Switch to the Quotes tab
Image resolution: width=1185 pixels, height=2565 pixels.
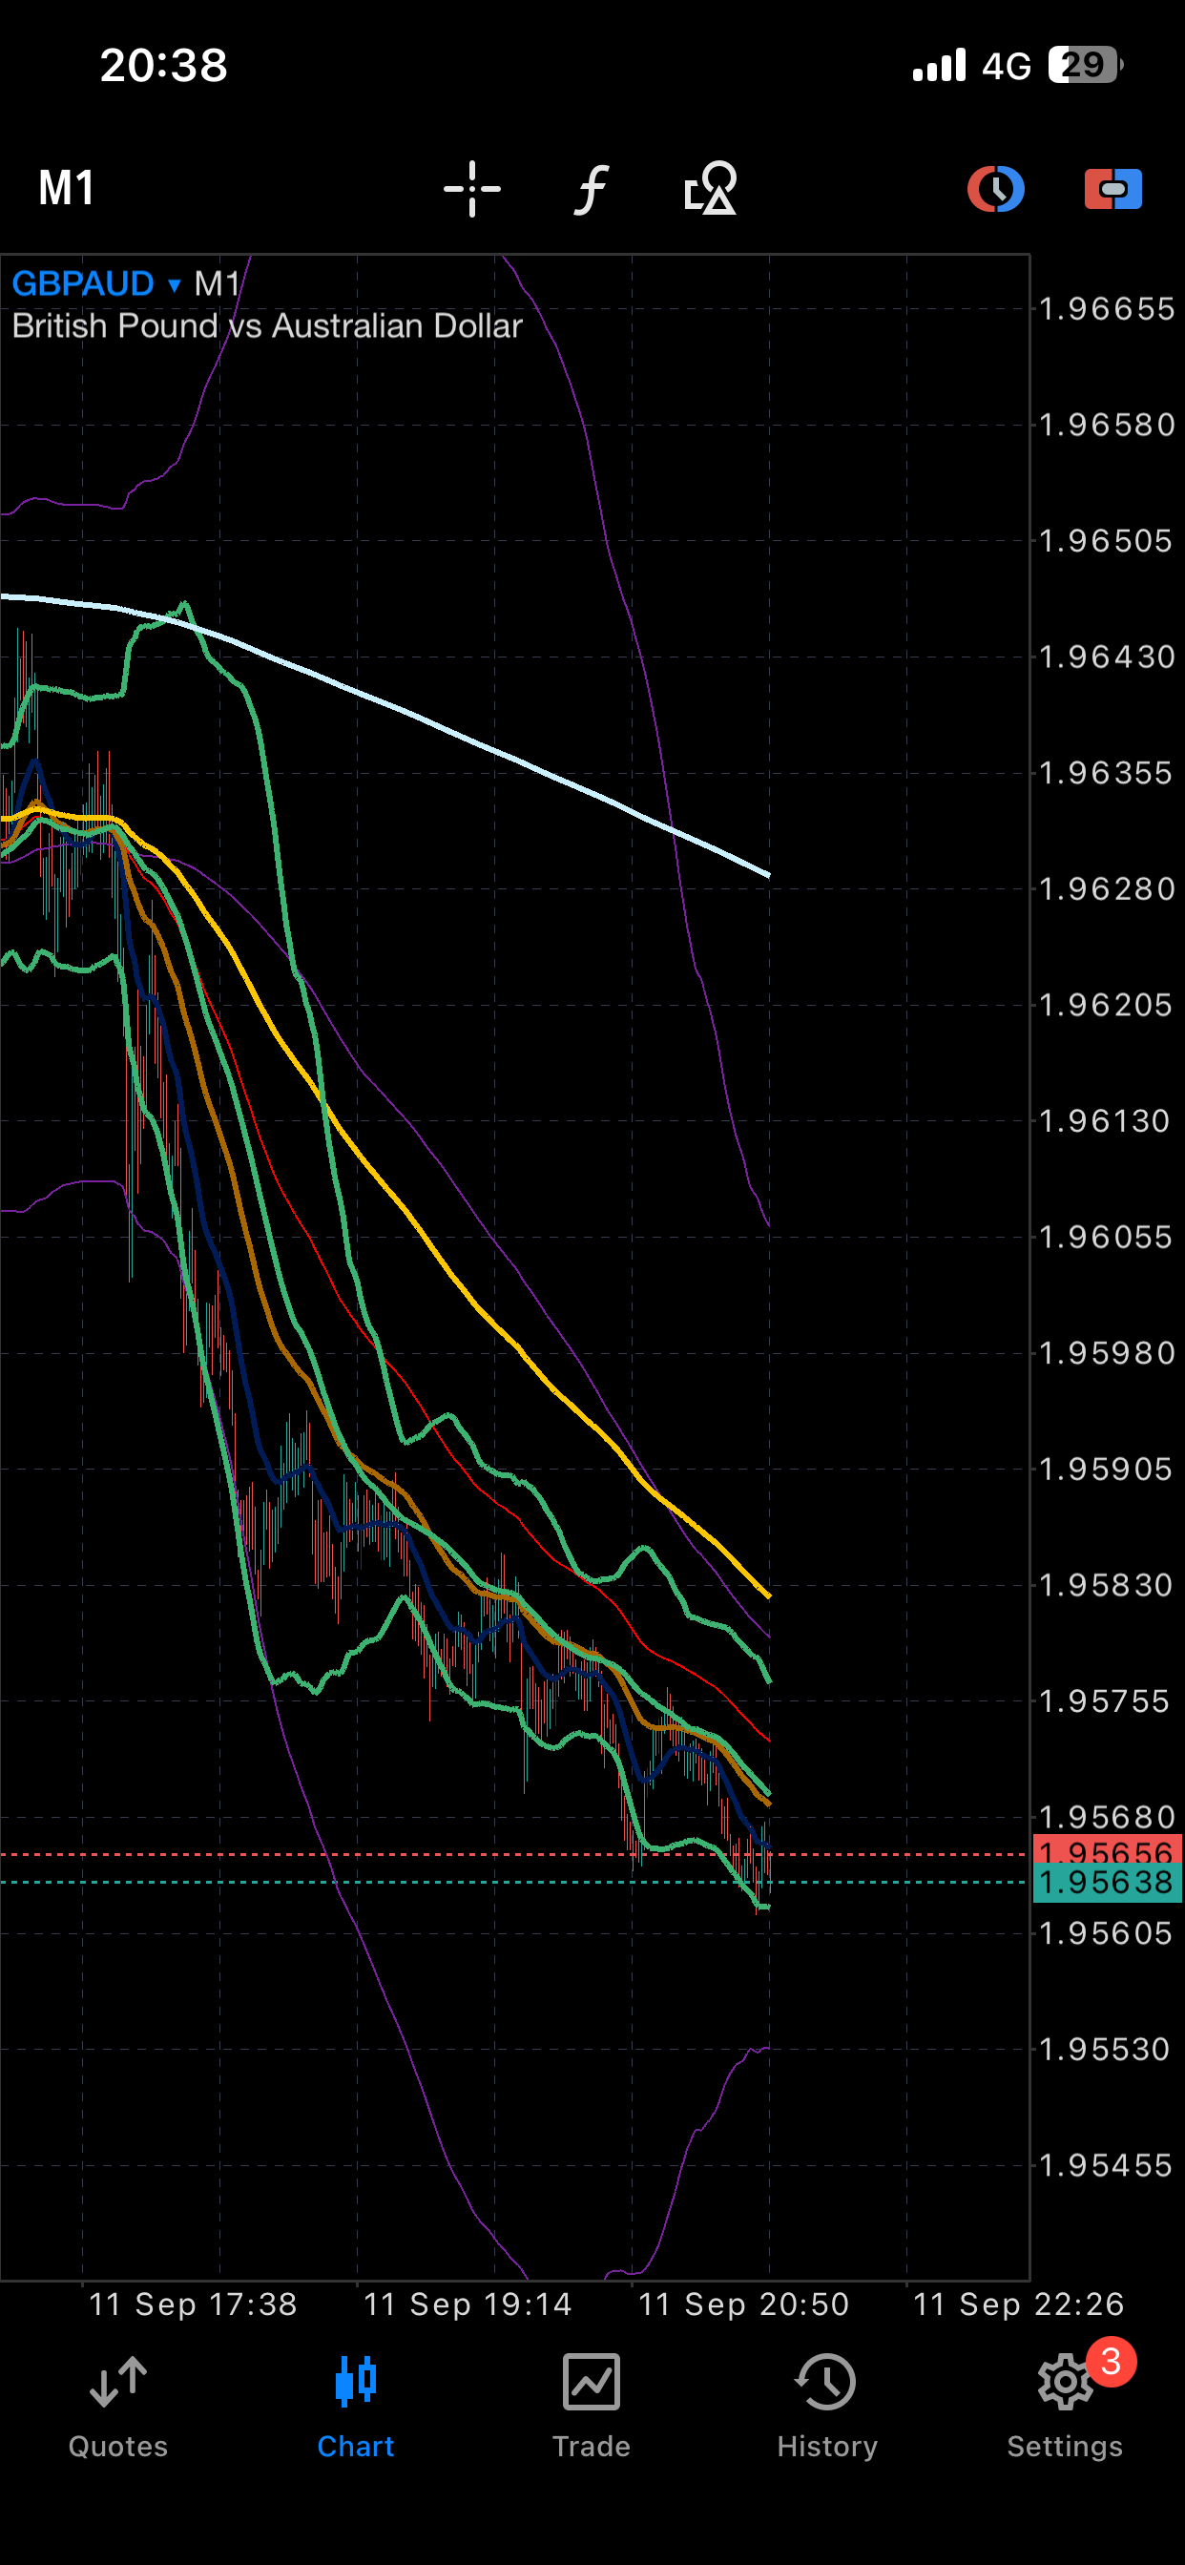pyautogui.click(x=118, y=2406)
